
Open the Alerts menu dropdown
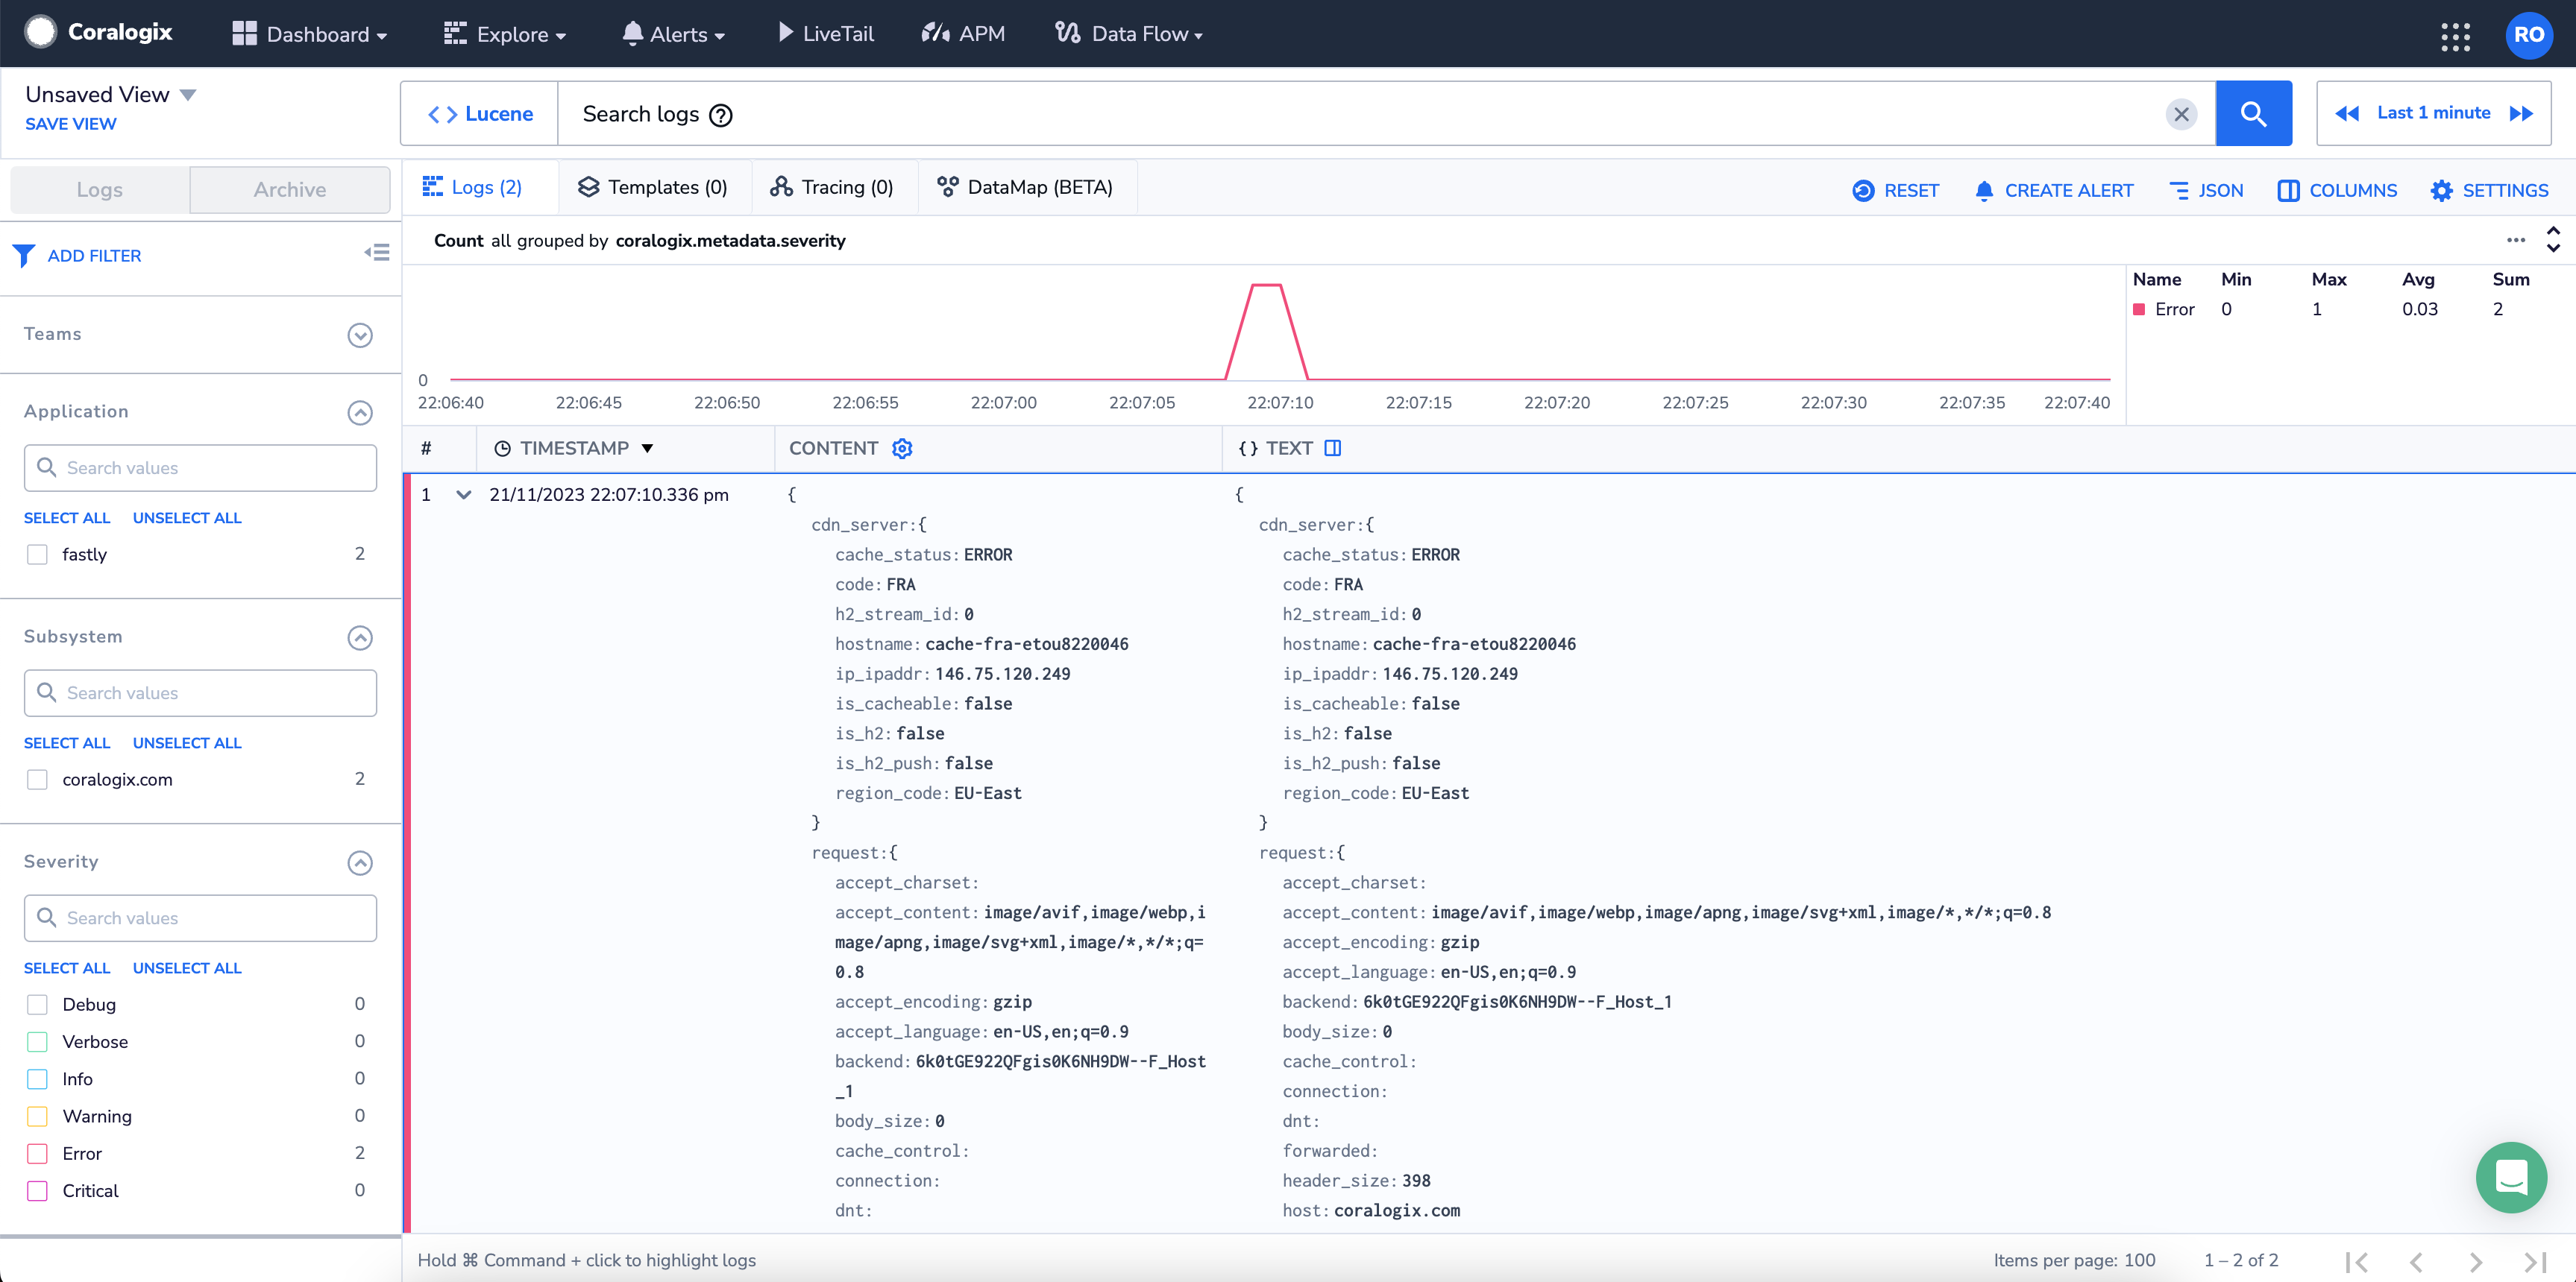[673, 34]
